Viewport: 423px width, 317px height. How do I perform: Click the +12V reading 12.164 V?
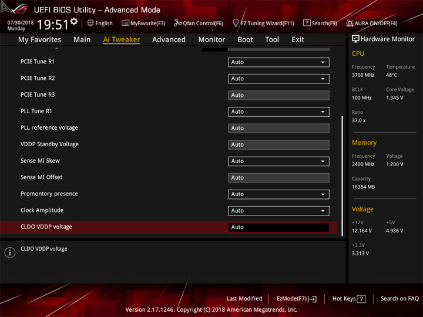(362, 231)
